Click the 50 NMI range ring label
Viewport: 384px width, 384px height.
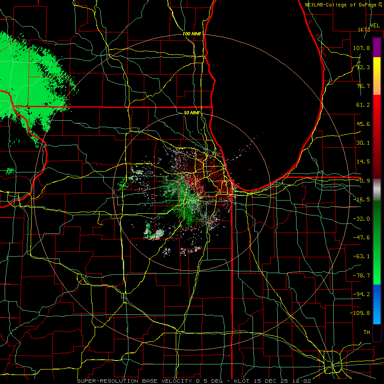tap(192, 113)
